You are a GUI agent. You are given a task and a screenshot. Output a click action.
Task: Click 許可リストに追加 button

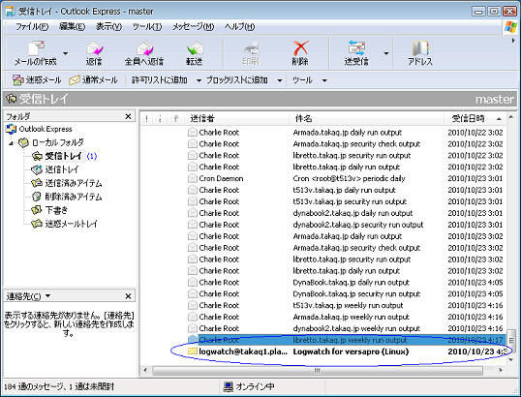tap(160, 80)
